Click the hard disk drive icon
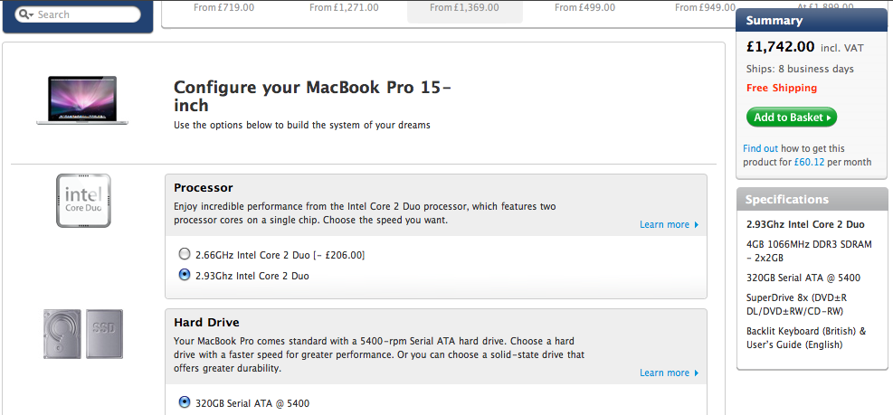This screenshot has width=893, height=415. tap(62, 335)
